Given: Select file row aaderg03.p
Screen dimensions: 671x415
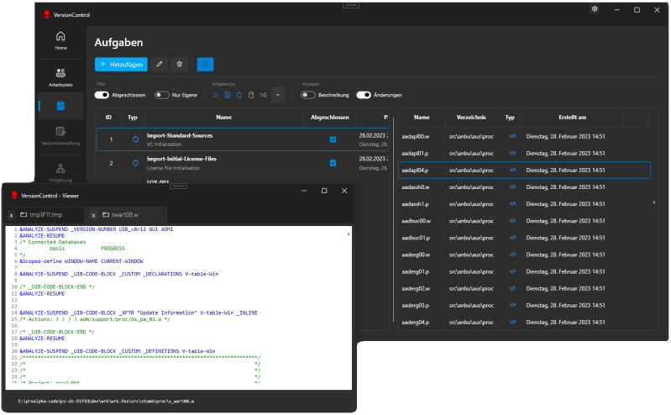Looking at the screenshot, I should click(x=524, y=305).
